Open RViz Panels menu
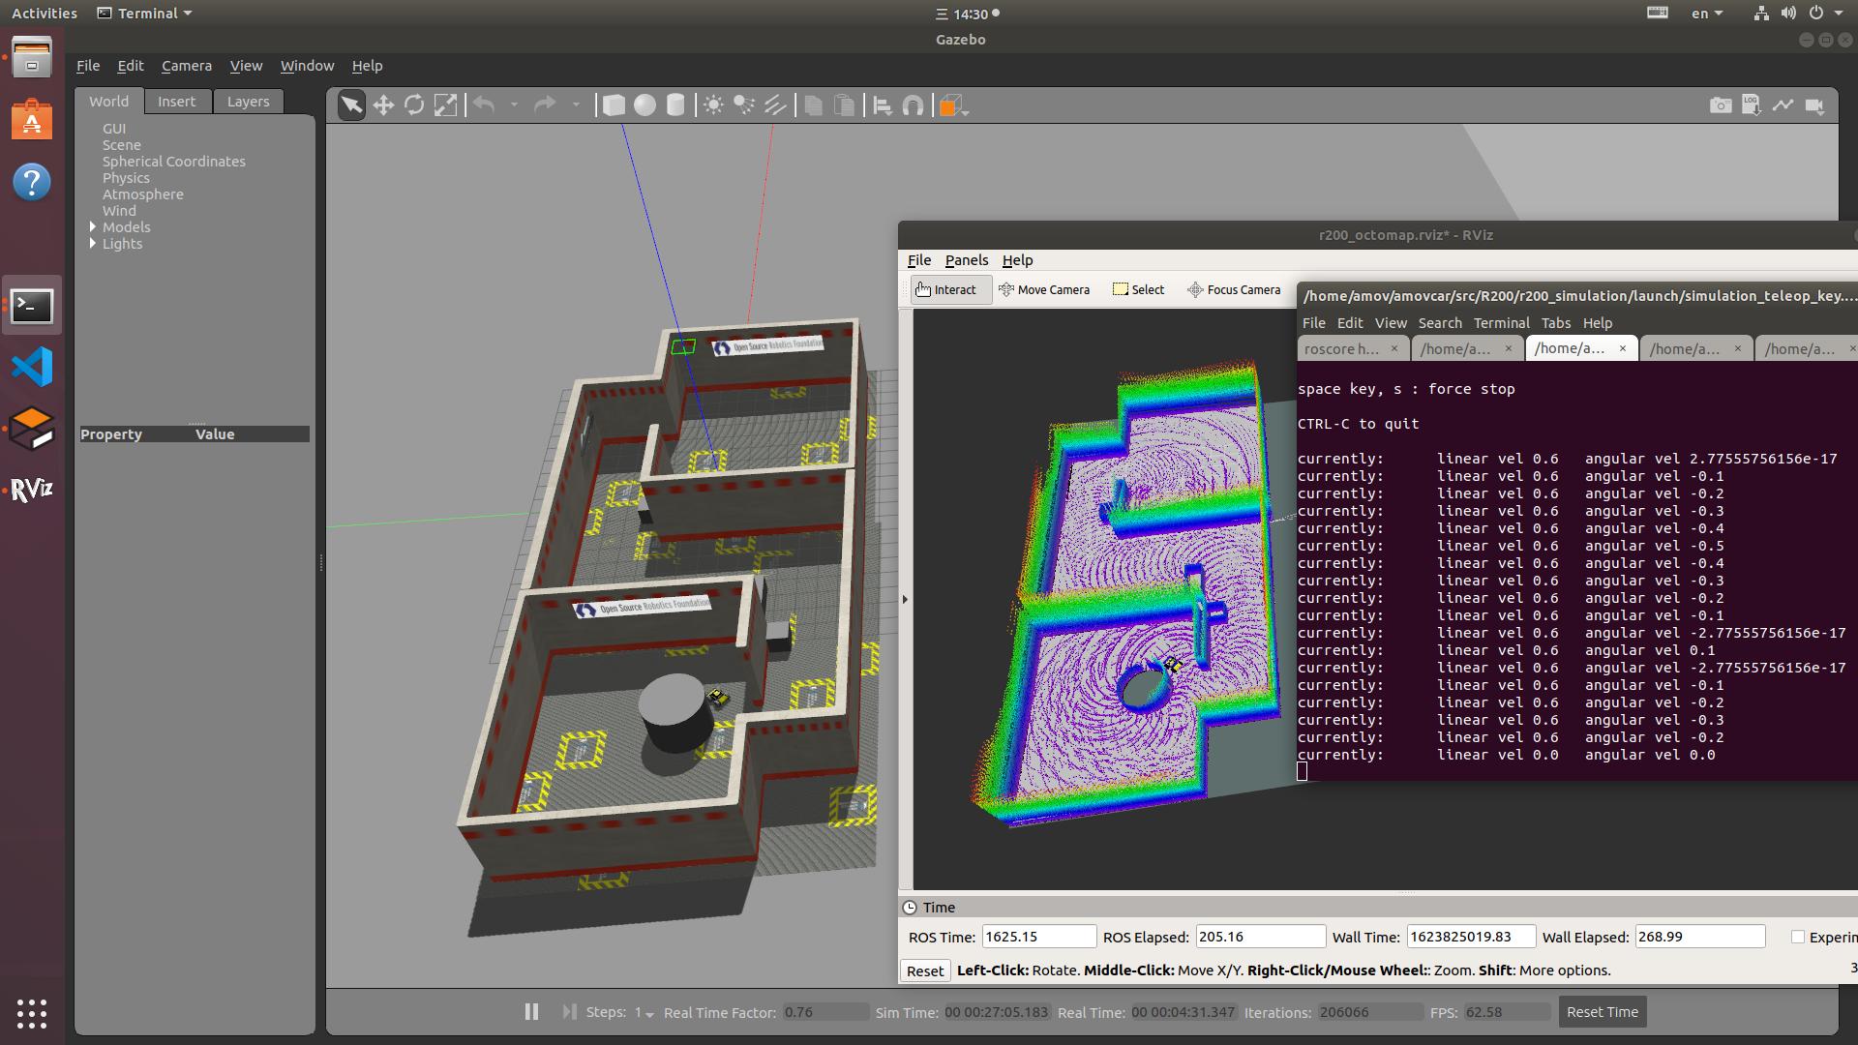This screenshot has height=1045, width=1858. [x=967, y=260]
